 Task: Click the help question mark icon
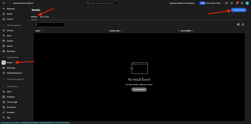click(x=232, y=3)
